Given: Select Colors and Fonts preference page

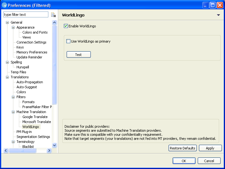Looking at the screenshot, I should (x=35, y=32).
